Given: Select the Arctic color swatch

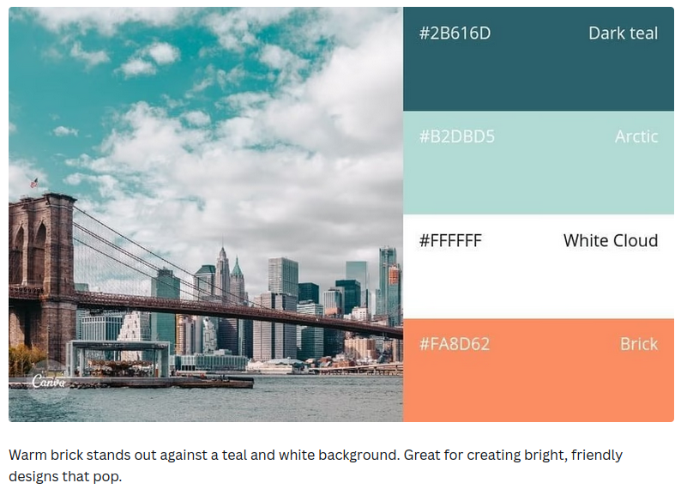Looking at the screenshot, I should click(x=538, y=176).
